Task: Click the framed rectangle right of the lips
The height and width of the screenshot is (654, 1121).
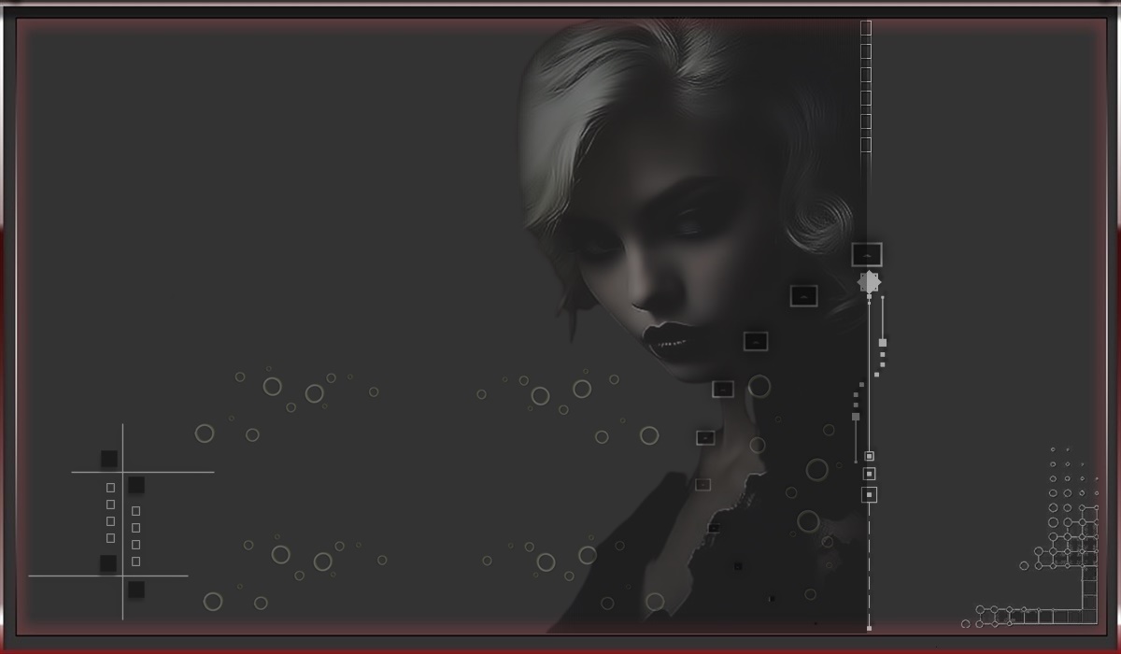Action: coord(756,341)
